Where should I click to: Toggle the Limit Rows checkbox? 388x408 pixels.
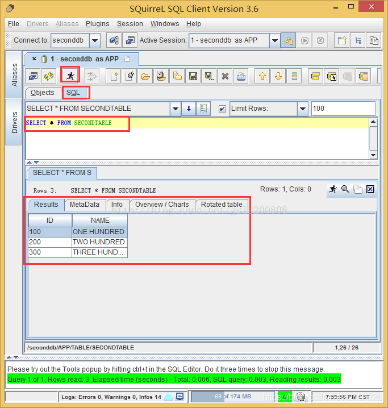222,109
